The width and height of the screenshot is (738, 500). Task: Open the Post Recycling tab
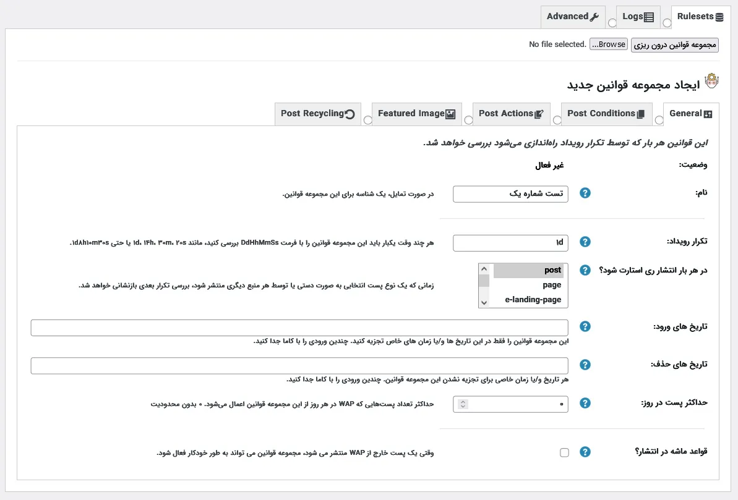318,114
